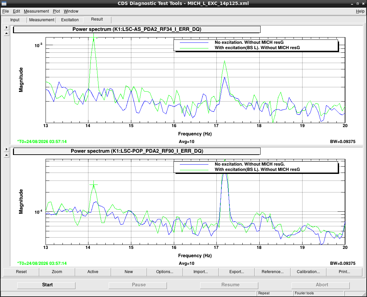This screenshot has width=367, height=297.
Task: Switch to the Excitation tab
Action: click(70, 20)
